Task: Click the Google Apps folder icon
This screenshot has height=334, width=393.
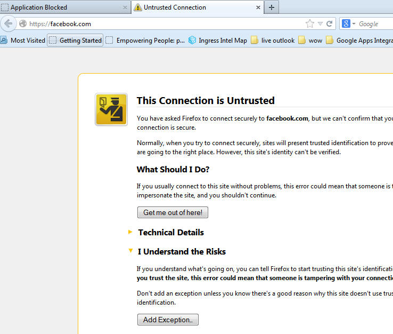Action: [330, 40]
